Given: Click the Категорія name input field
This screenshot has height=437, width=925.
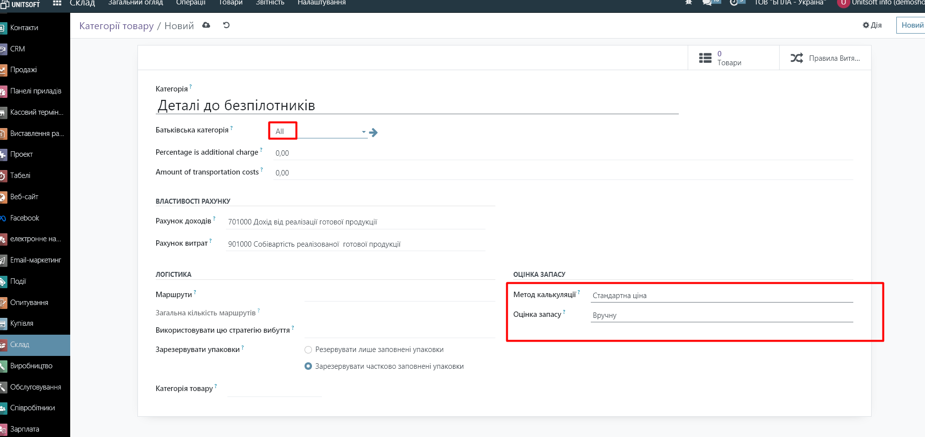Looking at the screenshot, I should (x=417, y=105).
